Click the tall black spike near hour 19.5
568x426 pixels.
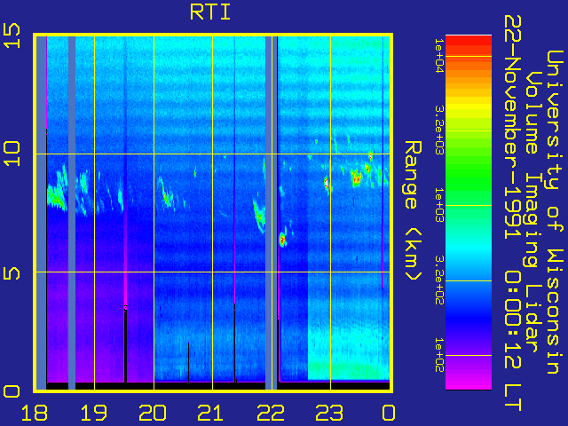[x=125, y=344]
